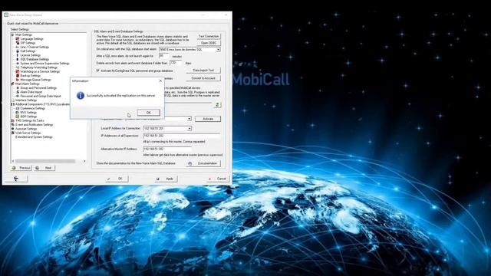Select SQL Database Settings tree label
Screen dimensions: 491x276
pos(35,59)
